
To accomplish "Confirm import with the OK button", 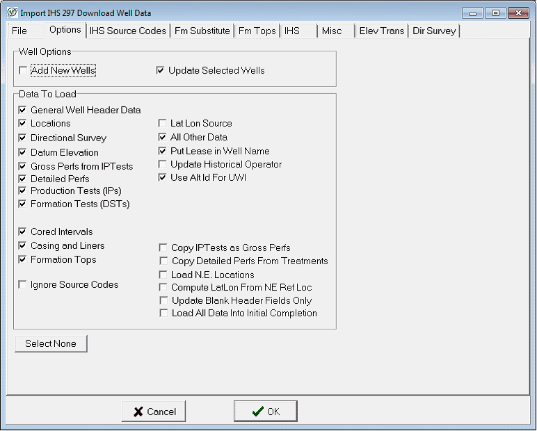I will (265, 412).
